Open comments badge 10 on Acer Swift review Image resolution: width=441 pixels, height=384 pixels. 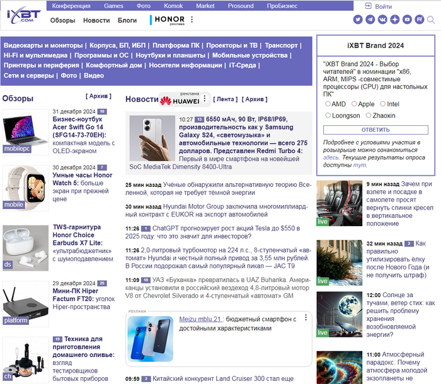click(x=102, y=111)
